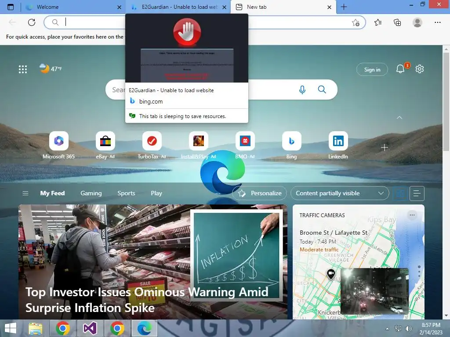This screenshot has width=450, height=337.
Task: Select the My Feed tab
Action: pos(52,193)
